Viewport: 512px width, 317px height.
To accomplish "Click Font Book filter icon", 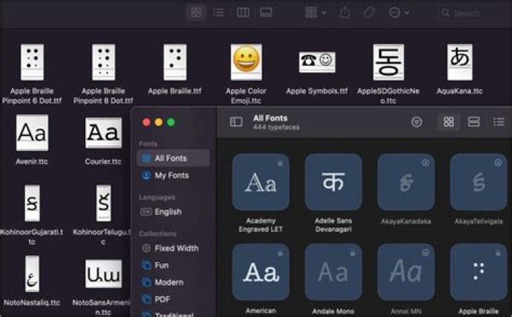I will 416,122.
